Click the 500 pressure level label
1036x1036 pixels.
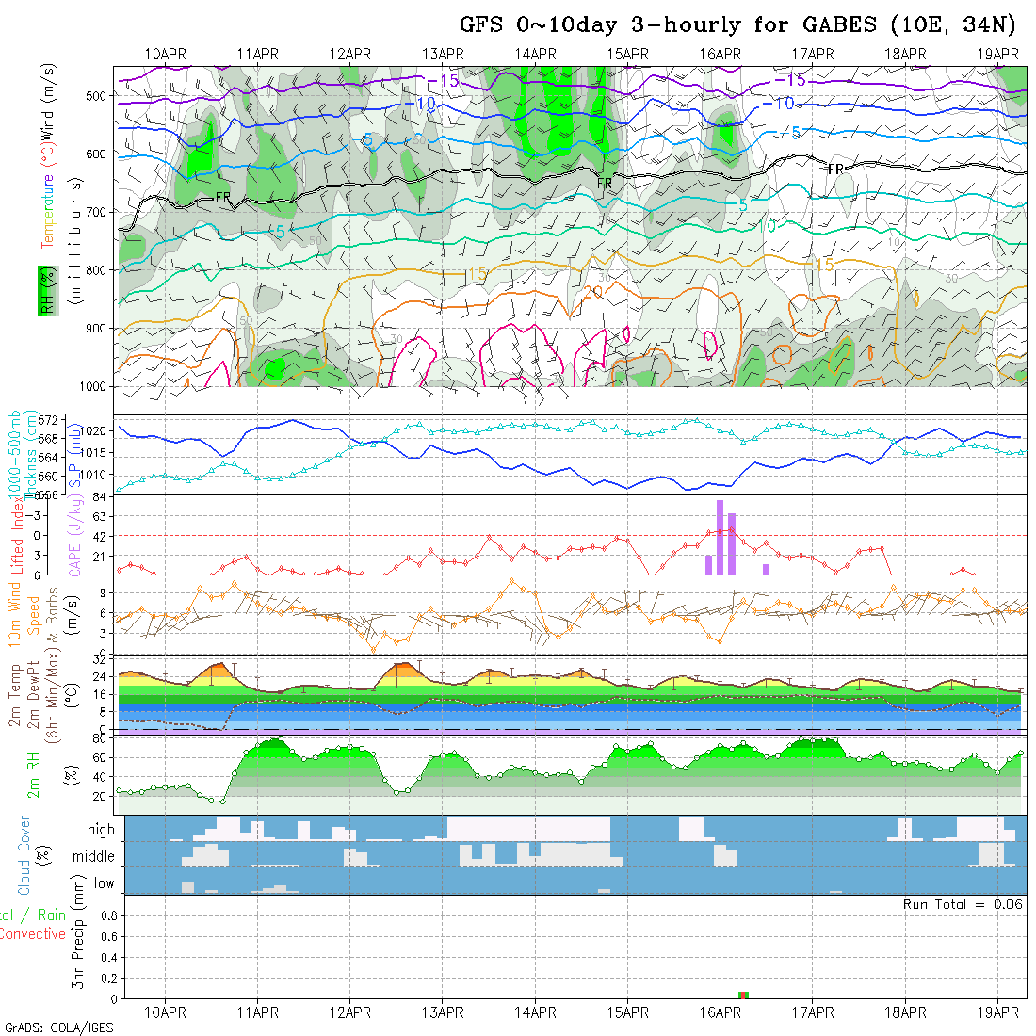96,96
